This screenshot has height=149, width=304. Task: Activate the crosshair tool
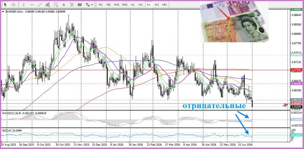tap(14, 4)
